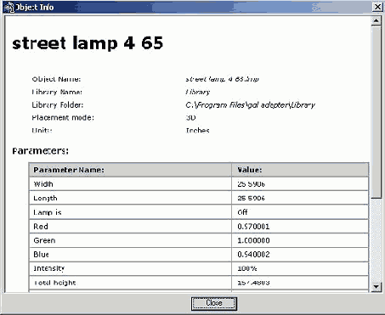Click the Intensity value 100%

click(x=300, y=268)
